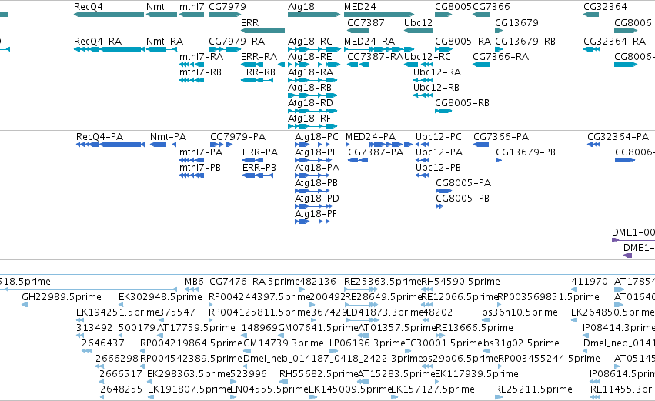Click the bs36h10.5prime EST label
Image resolution: width=655 pixels, height=401 pixels.
pyautogui.click(x=520, y=312)
